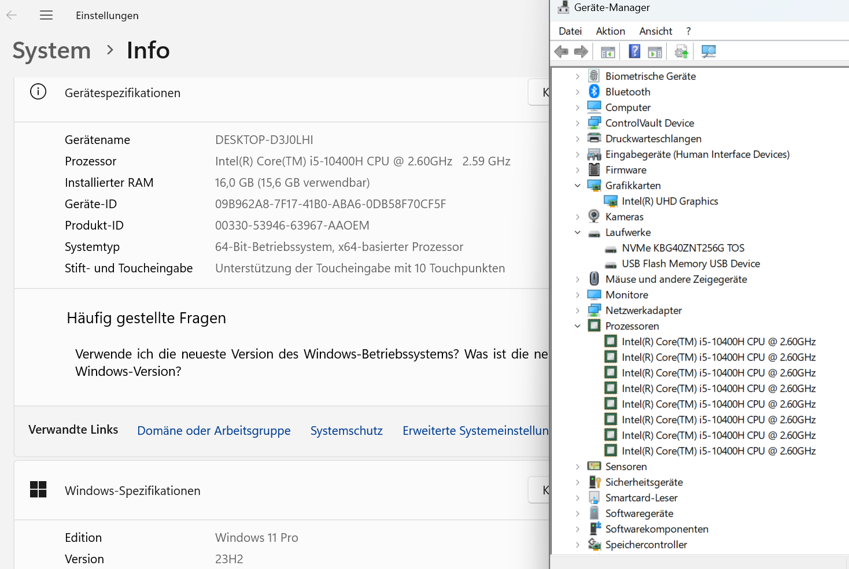
Task: Click the processor value in Gerätespezifikationen
Action: (x=363, y=161)
